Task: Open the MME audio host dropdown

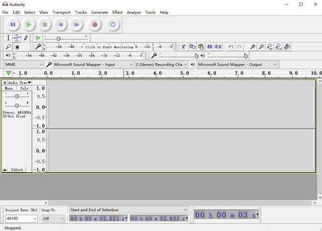Action: click(24, 65)
